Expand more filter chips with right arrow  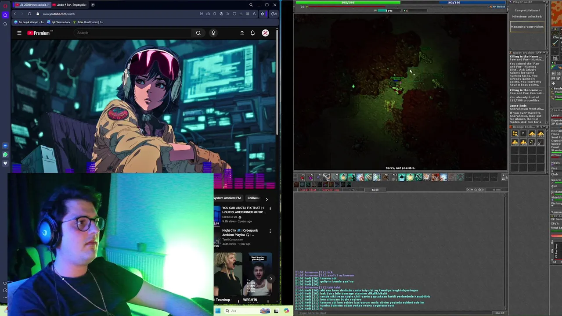267,199
